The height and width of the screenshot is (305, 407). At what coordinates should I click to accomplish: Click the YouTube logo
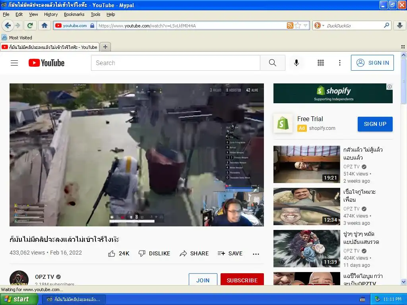pyautogui.click(x=47, y=63)
